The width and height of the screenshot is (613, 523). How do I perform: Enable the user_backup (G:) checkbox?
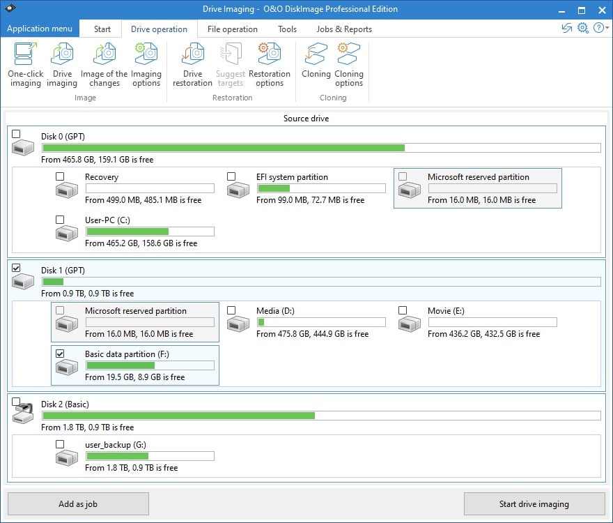pyautogui.click(x=59, y=444)
